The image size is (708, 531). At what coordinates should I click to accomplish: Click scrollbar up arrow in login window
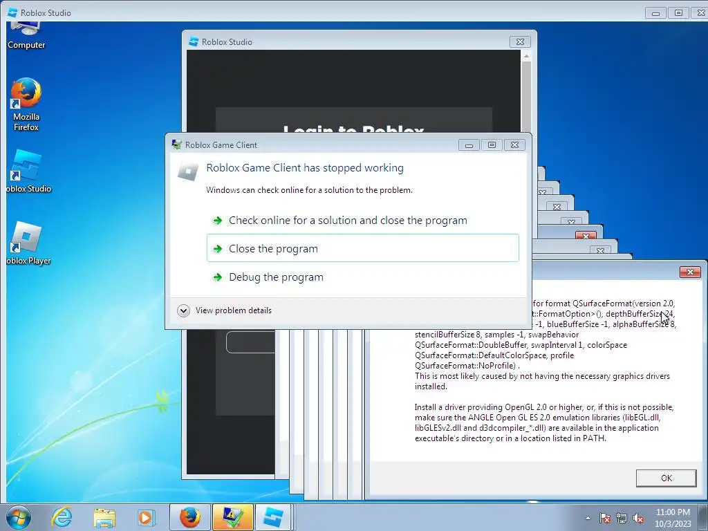click(x=526, y=55)
